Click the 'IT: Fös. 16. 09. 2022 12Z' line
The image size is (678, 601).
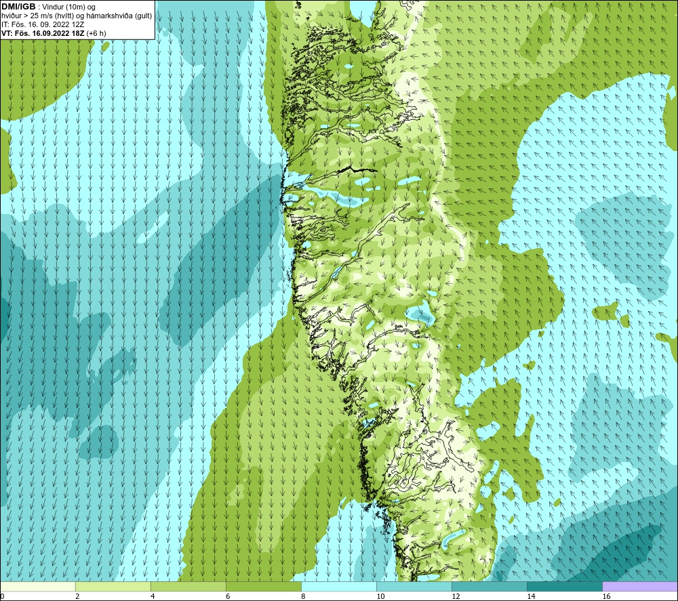[43, 24]
